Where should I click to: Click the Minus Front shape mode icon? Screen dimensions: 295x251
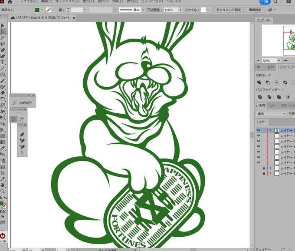point(268,82)
